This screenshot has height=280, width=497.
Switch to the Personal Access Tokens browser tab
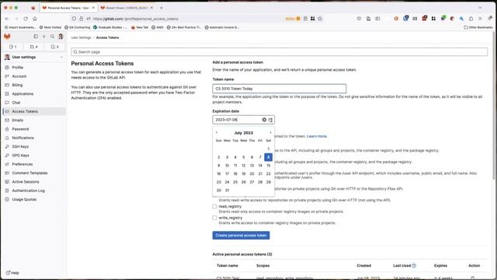[68, 8]
